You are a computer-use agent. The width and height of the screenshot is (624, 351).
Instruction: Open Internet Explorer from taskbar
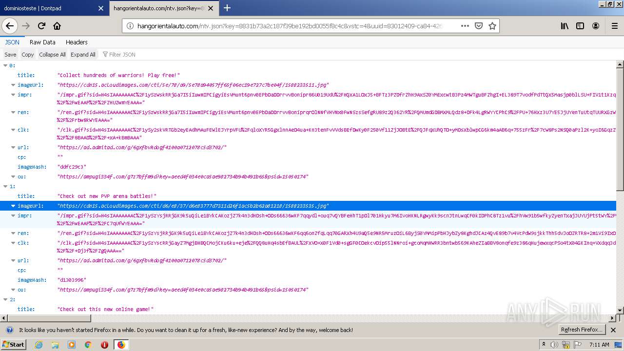(39, 345)
